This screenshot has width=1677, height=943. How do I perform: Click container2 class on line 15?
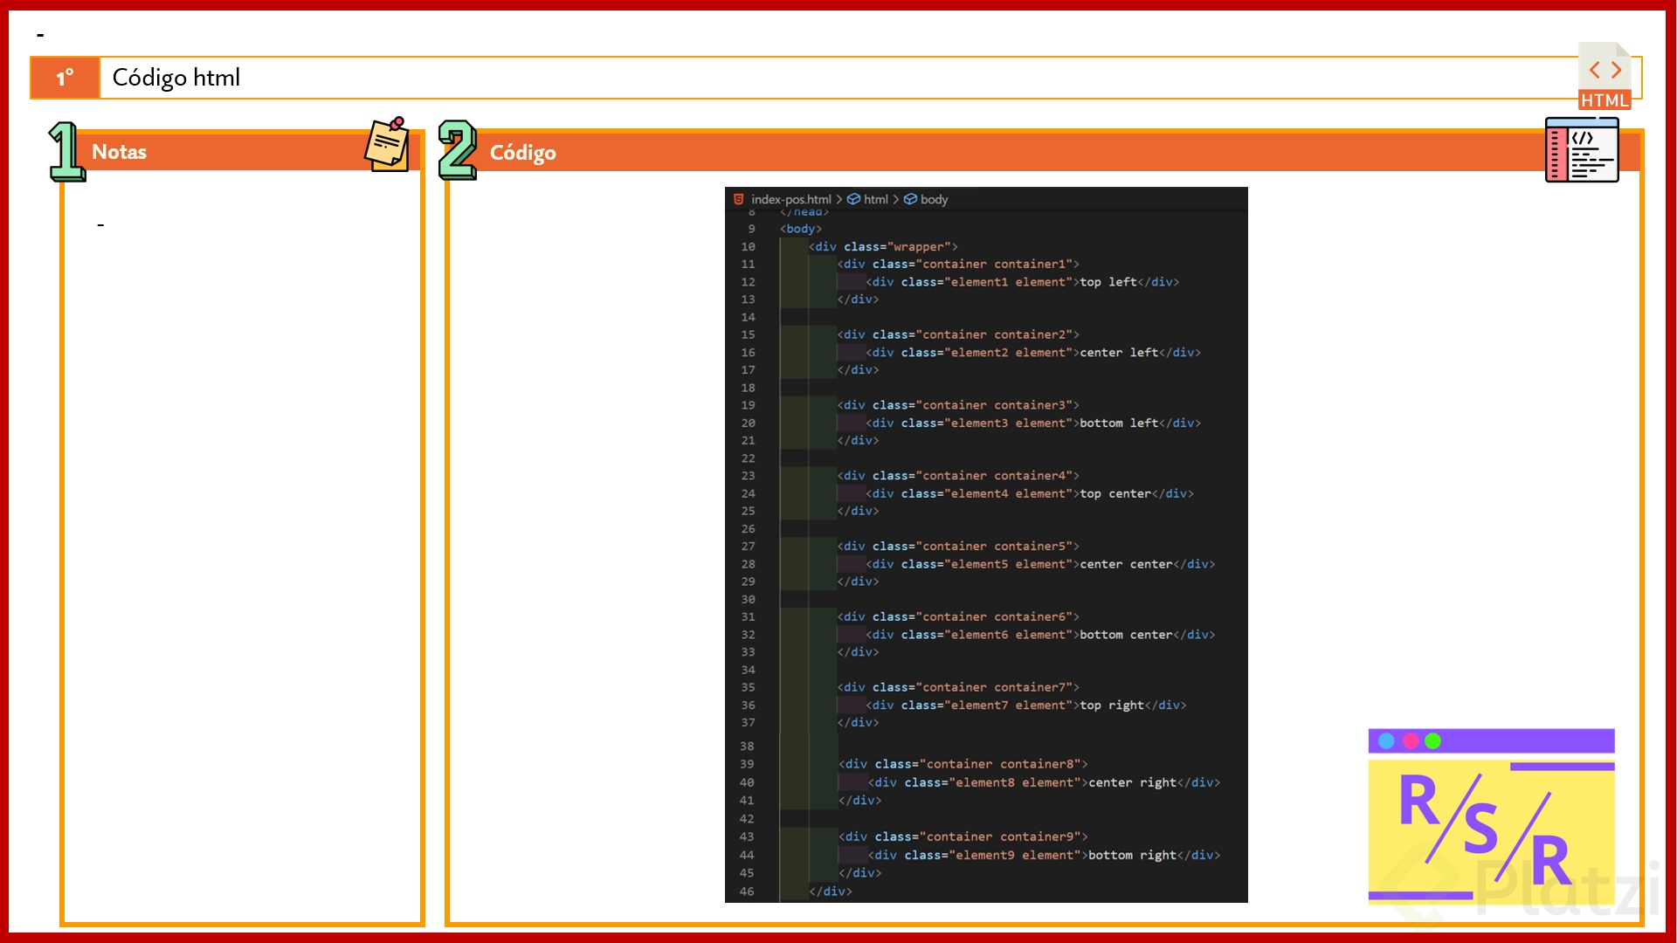[x=1031, y=334]
